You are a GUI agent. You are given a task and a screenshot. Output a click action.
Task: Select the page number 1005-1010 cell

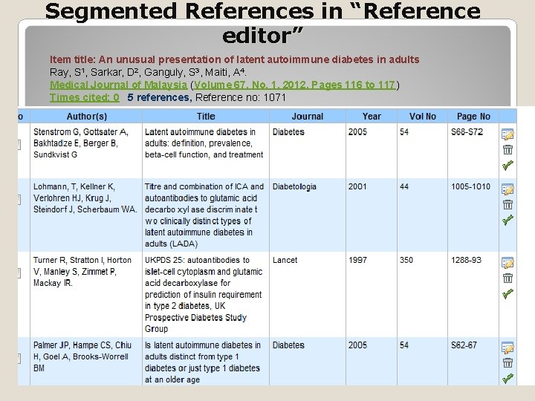pyautogui.click(x=473, y=215)
